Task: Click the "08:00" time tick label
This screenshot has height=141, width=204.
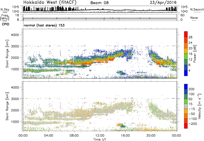Action: 74,136
